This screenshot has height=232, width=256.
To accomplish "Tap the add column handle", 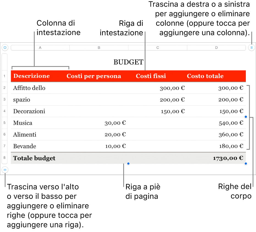I will [251, 47].
